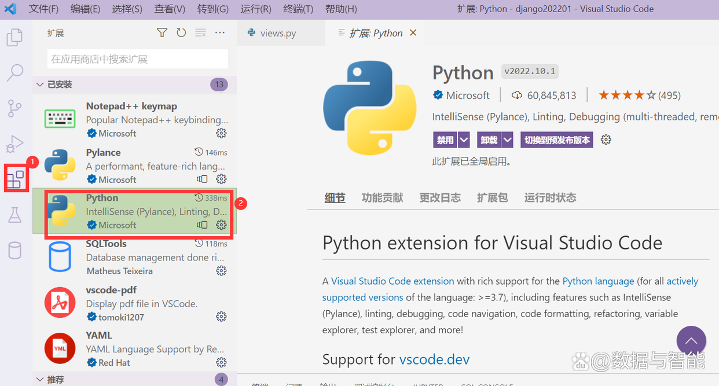This screenshot has width=719, height=386.
Task: Refresh the installed extensions list
Action: (x=181, y=33)
